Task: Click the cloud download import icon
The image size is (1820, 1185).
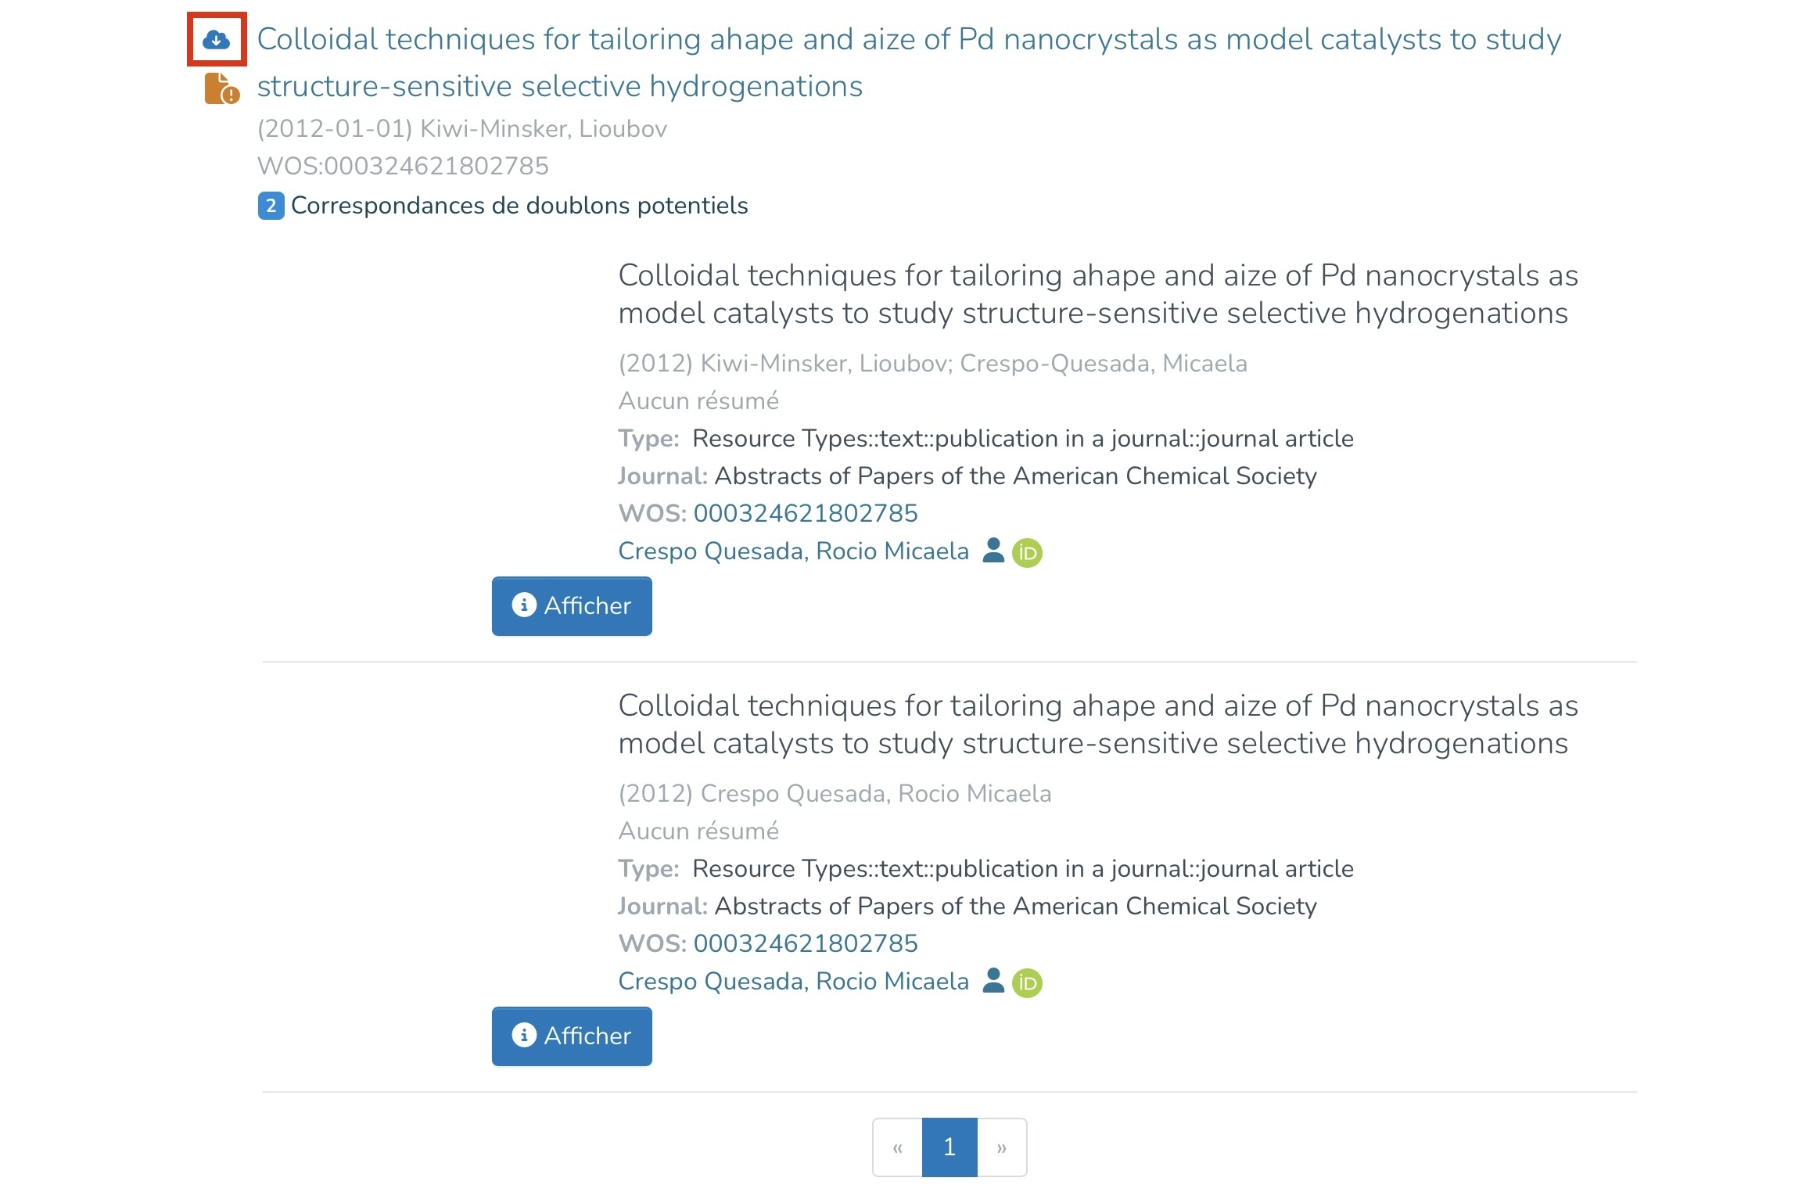Action: tap(216, 39)
